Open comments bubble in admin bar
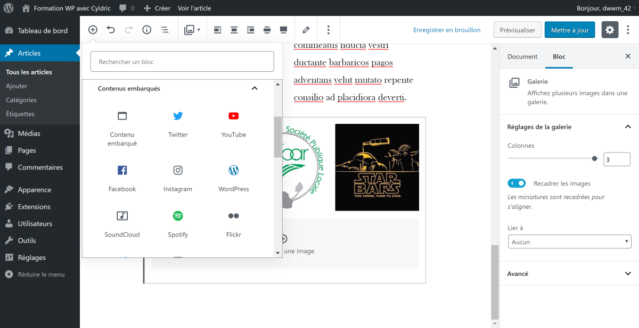639x328 pixels. pyautogui.click(x=127, y=8)
